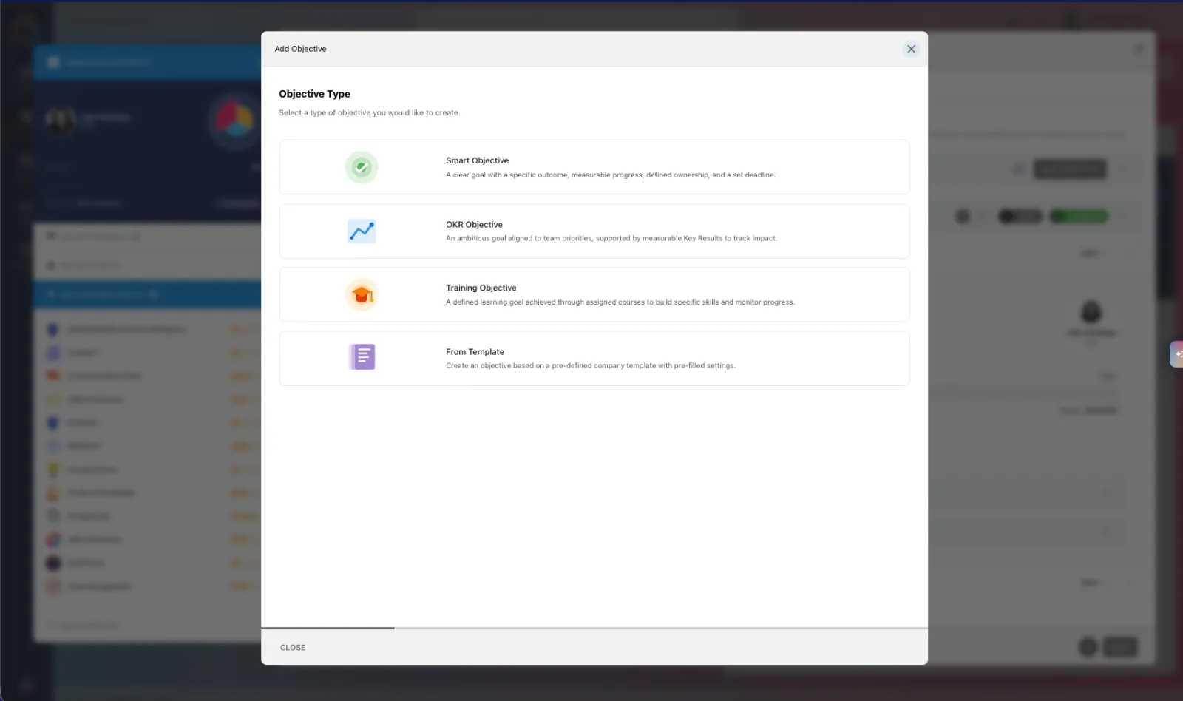Pick the Training Objective title

[x=481, y=288]
